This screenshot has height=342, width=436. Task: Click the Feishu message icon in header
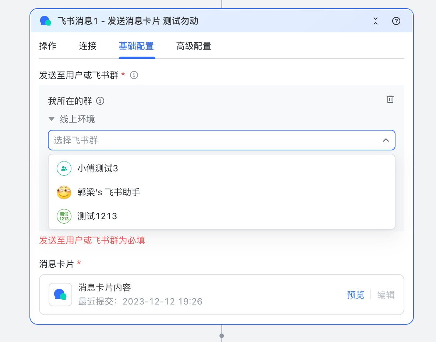click(45, 21)
